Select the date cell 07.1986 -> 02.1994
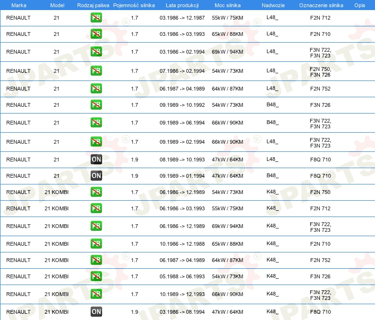 (182, 71)
